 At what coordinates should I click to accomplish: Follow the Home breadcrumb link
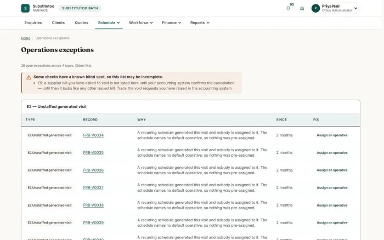(x=25, y=38)
